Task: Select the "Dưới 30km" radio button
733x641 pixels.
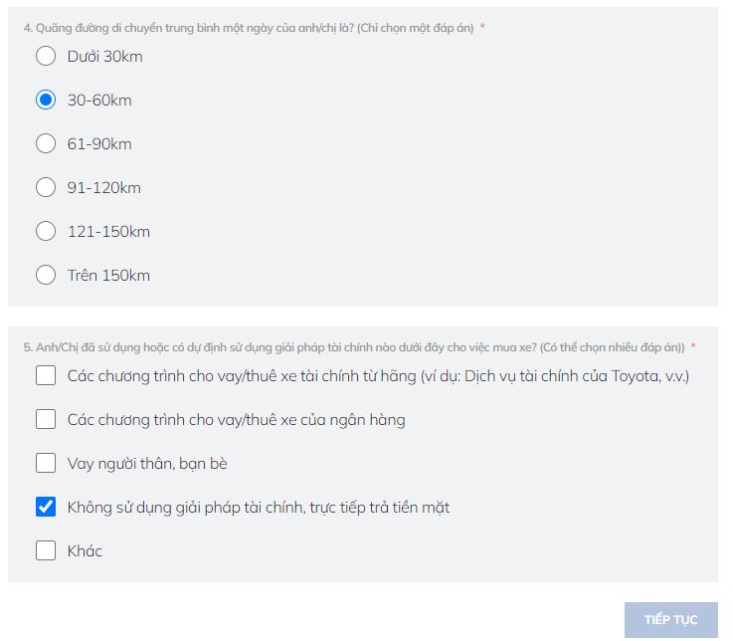Action: tap(46, 56)
